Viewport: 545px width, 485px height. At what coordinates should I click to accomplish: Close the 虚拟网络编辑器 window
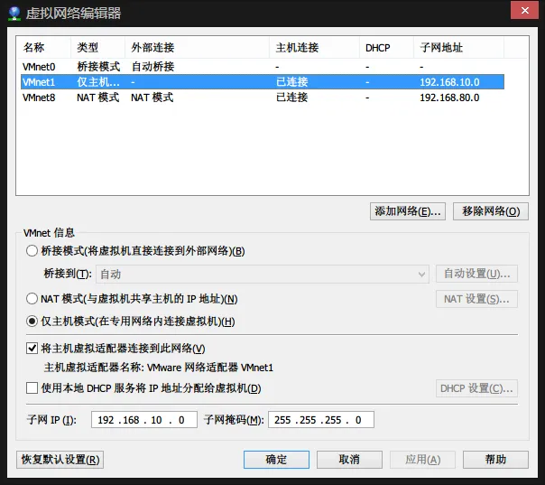(x=524, y=11)
